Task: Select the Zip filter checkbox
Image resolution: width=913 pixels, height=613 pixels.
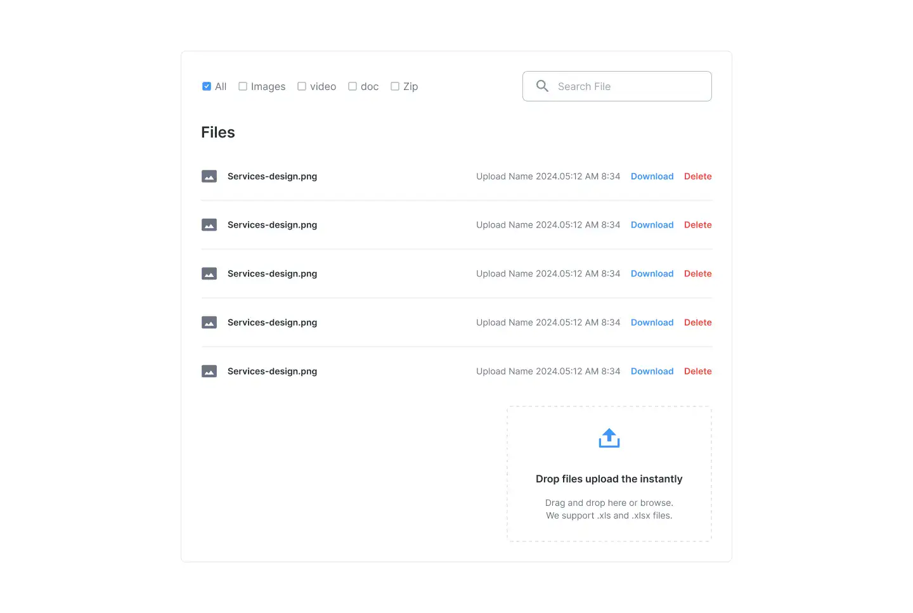Action: click(x=395, y=86)
